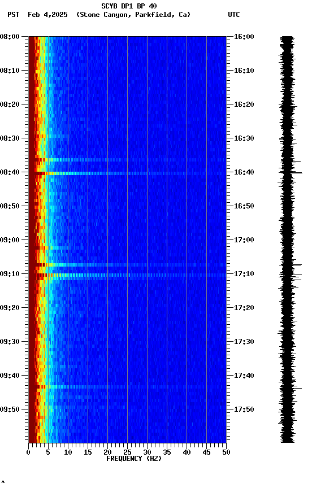Click the date label "Feb 4,2025"
Image resolution: width=312 pixels, height=488 pixels.
tap(47, 15)
